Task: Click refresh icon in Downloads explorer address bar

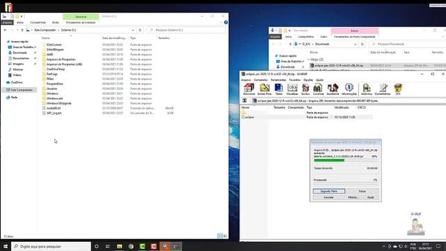Action: (362, 44)
